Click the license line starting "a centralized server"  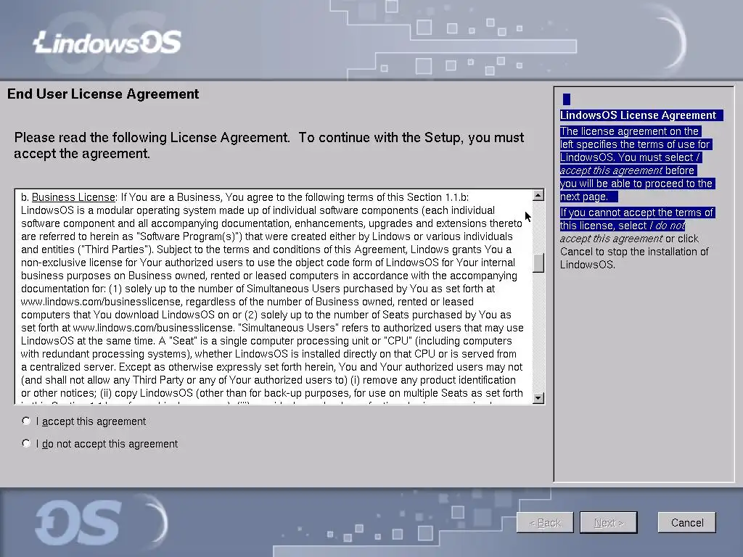271,367
